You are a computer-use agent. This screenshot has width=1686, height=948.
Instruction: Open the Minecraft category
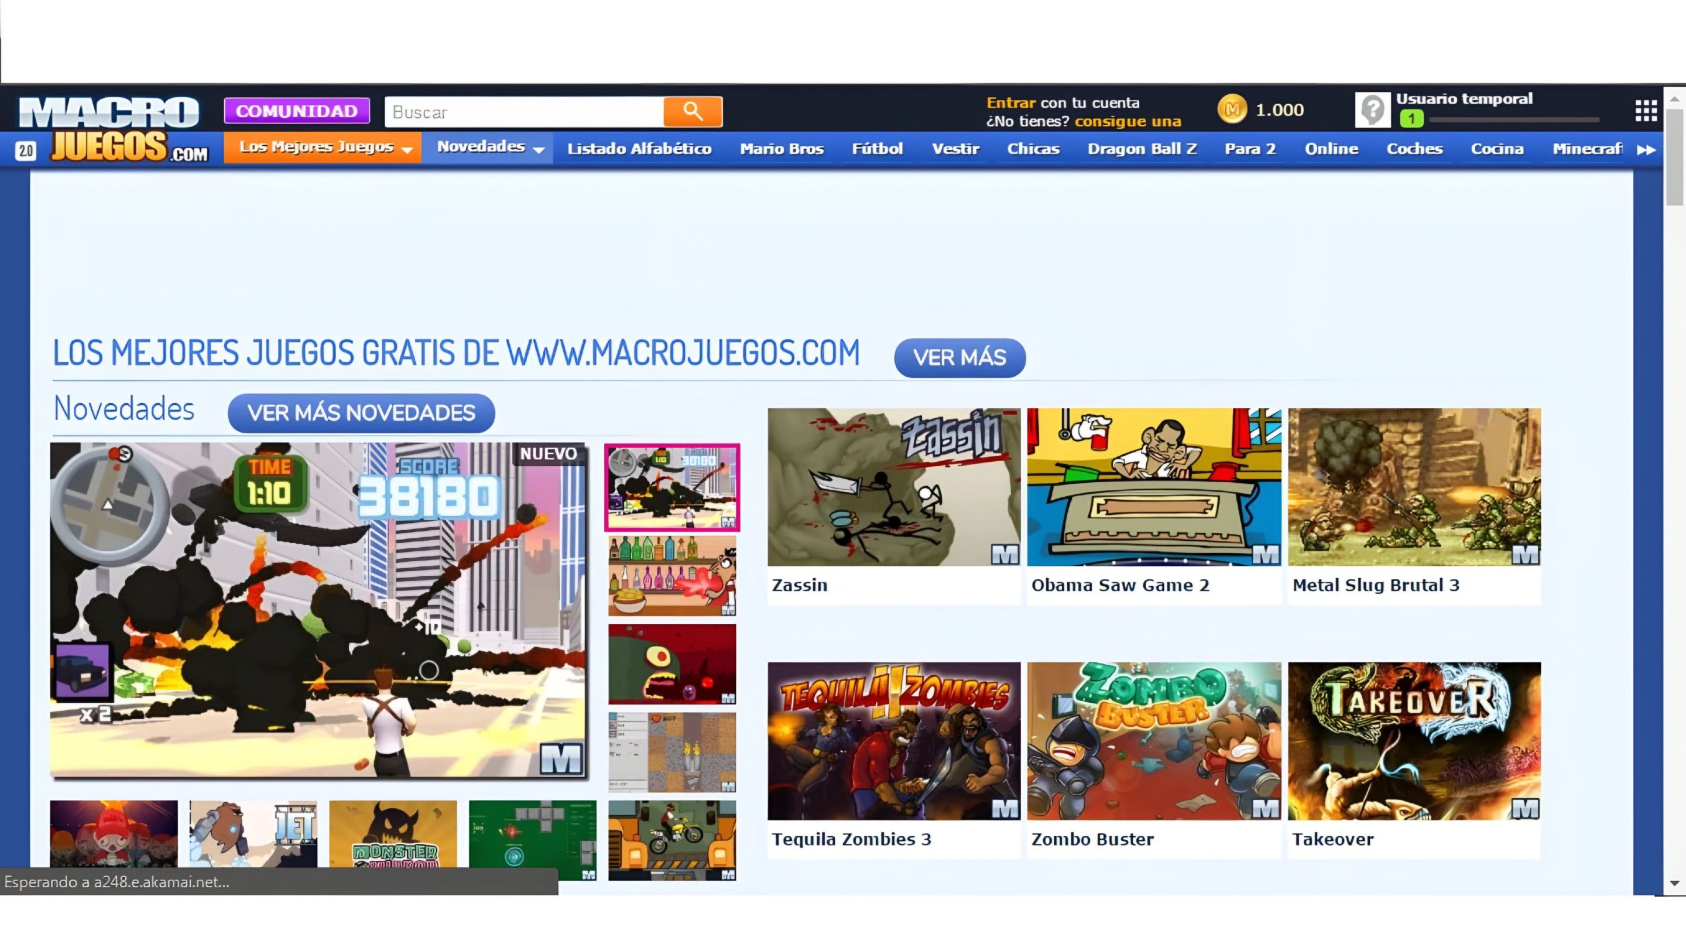tap(1587, 149)
